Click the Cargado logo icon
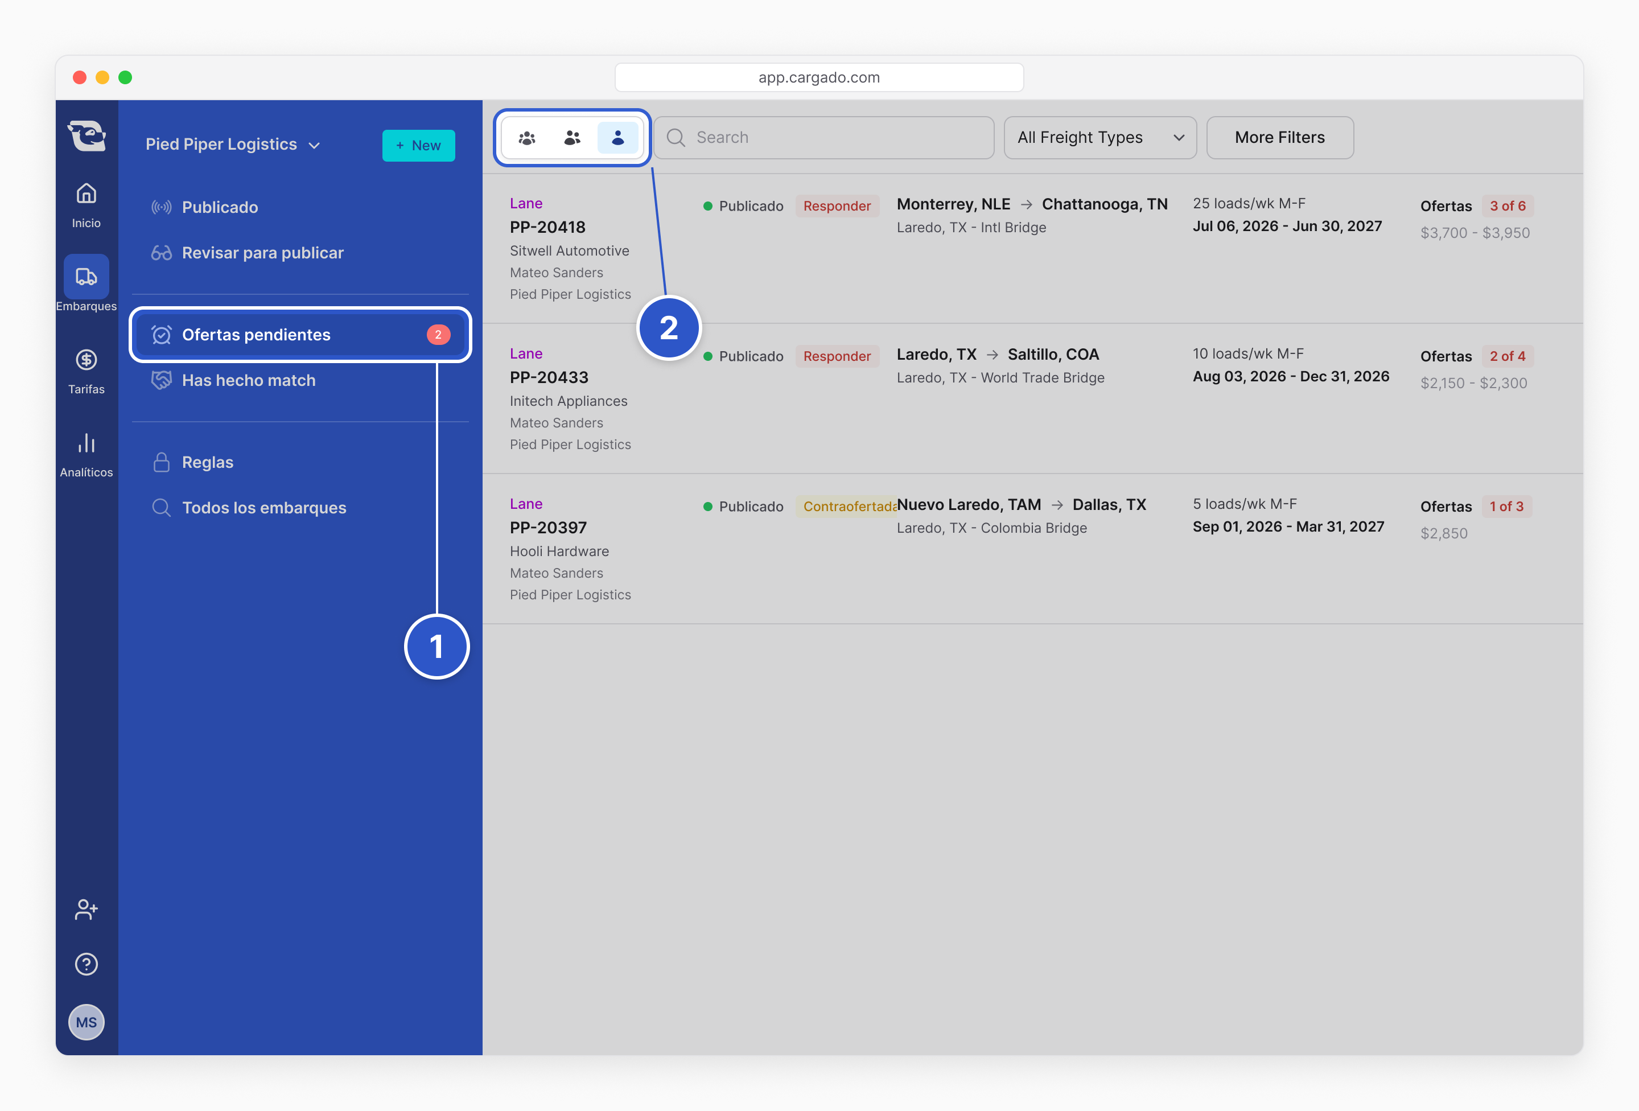 click(x=86, y=135)
